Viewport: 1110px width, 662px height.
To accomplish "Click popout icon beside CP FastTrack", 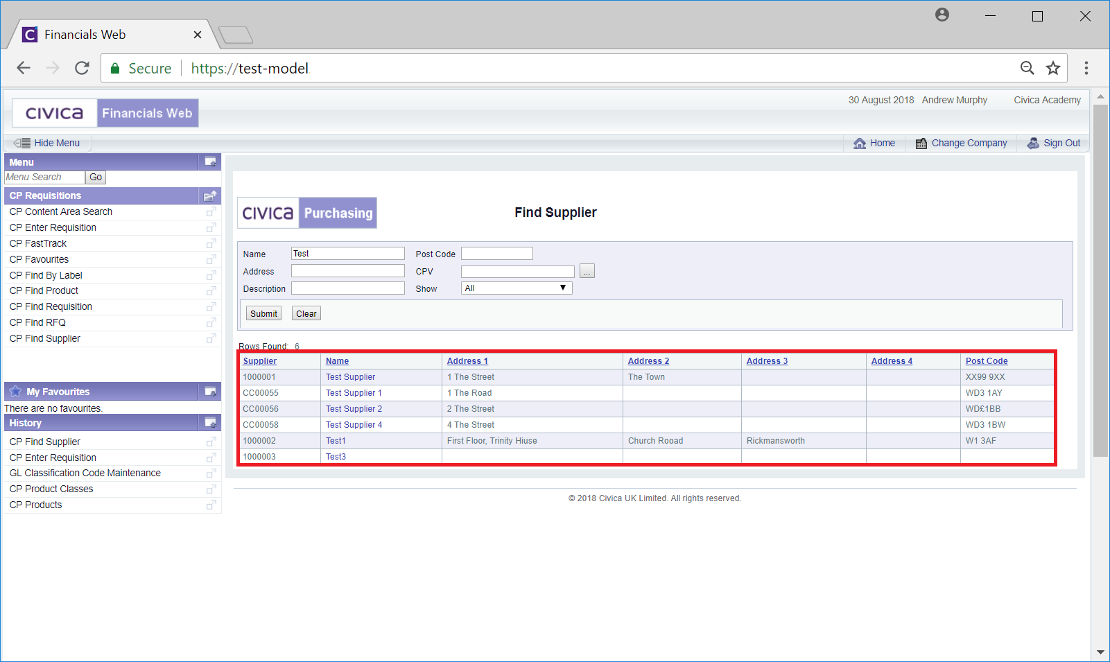I will 211,243.
